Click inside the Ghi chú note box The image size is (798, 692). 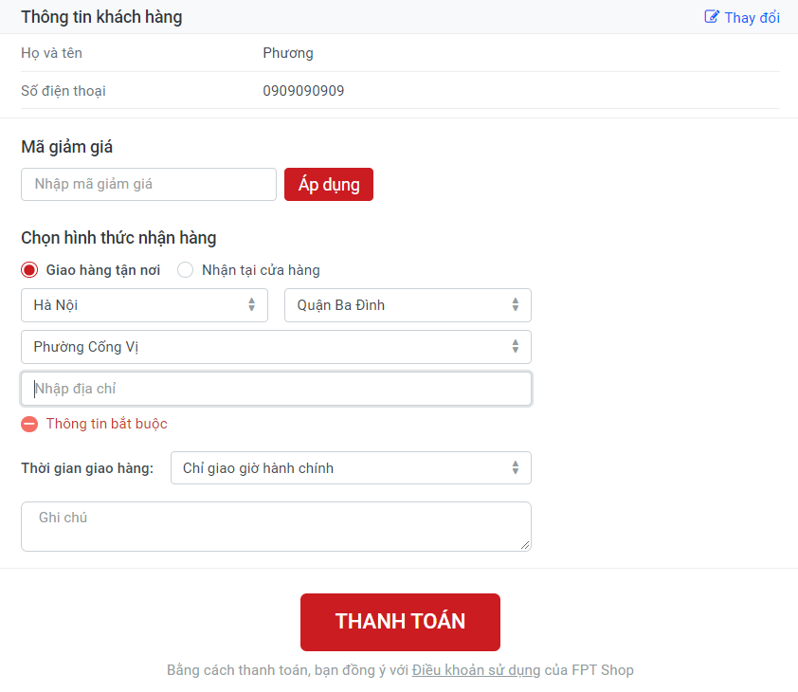pos(276,526)
